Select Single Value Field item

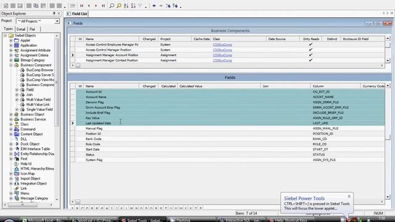pos(39,110)
